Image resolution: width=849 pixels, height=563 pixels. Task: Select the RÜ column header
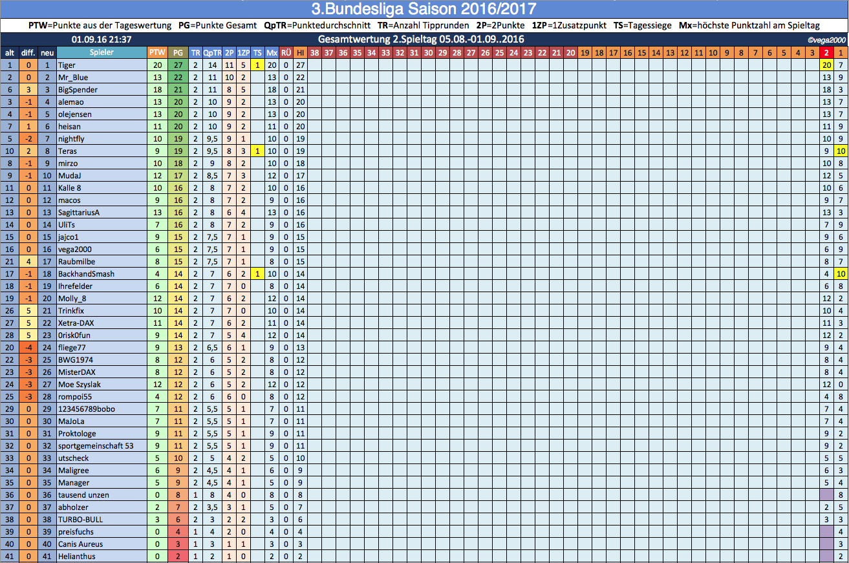286,52
